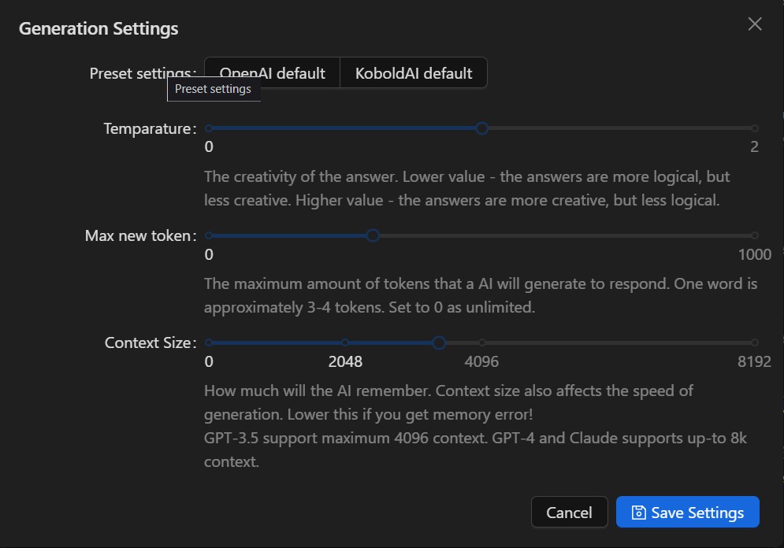
Task: Click the Context Size slider handle
Action: tap(439, 342)
